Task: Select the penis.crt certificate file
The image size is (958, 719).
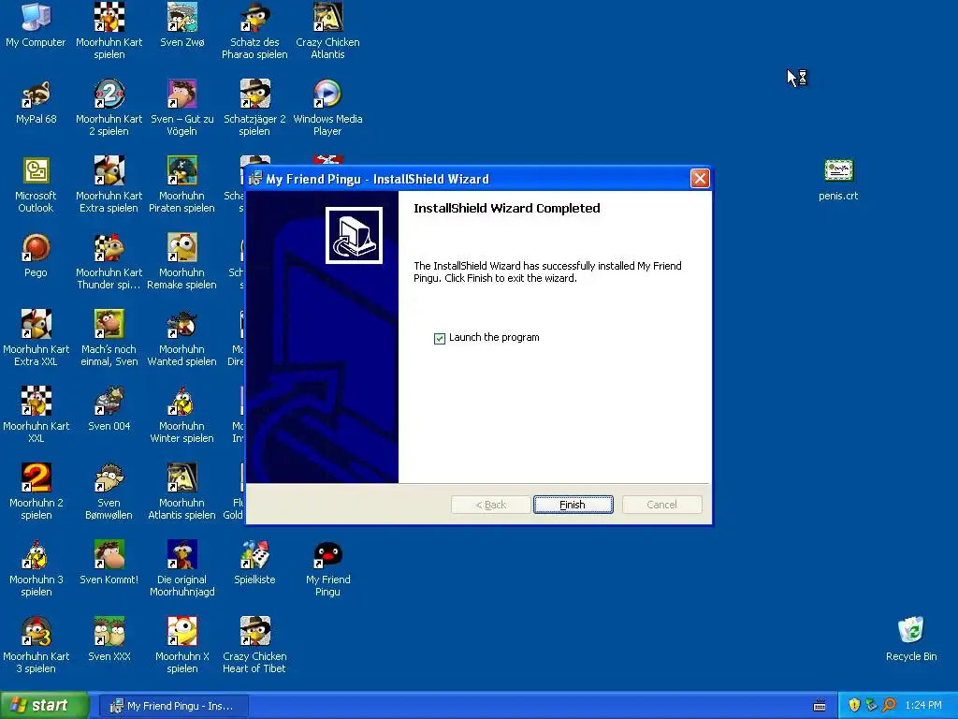Action: point(838,178)
